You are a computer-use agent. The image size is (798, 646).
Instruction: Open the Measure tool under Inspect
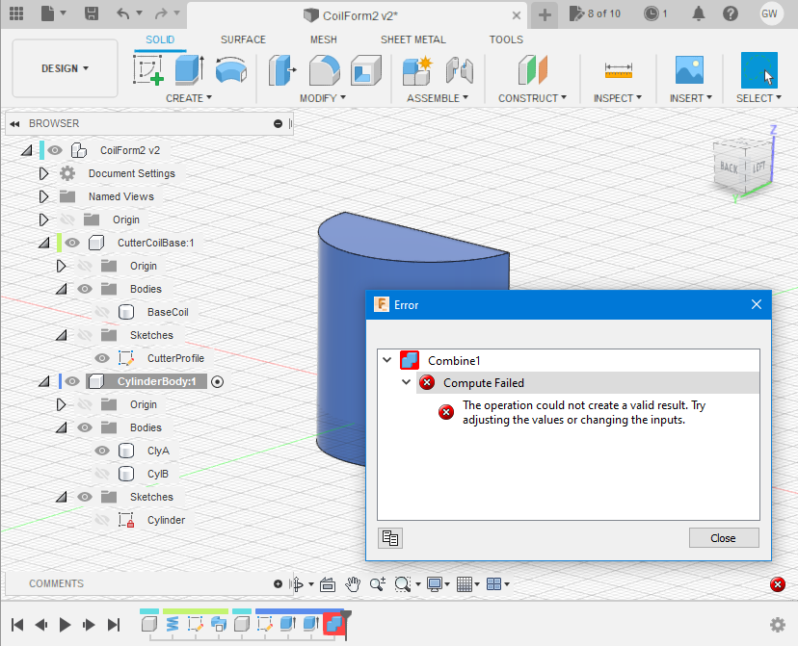pyautogui.click(x=619, y=70)
